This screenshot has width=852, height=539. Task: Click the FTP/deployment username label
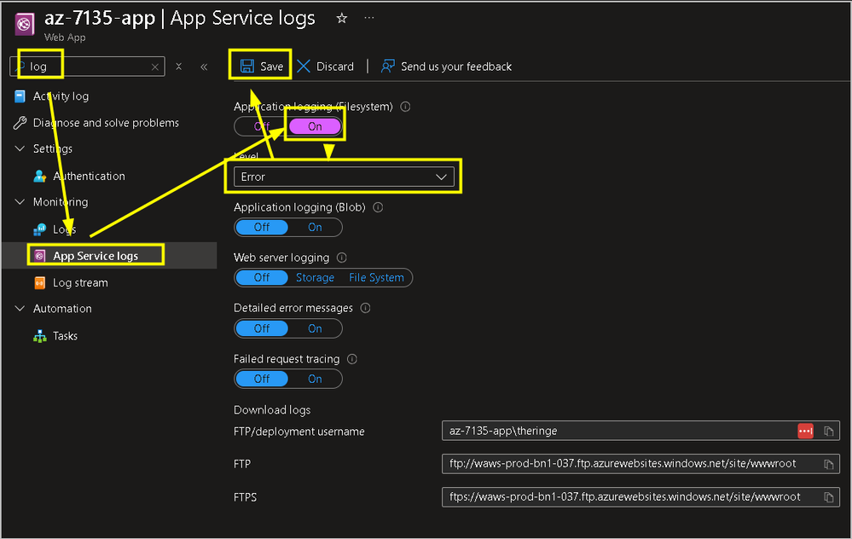click(298, 432)
